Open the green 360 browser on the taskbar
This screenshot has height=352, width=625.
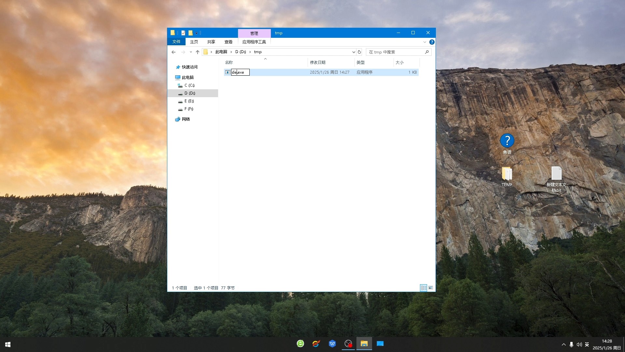tap(300, 344)
